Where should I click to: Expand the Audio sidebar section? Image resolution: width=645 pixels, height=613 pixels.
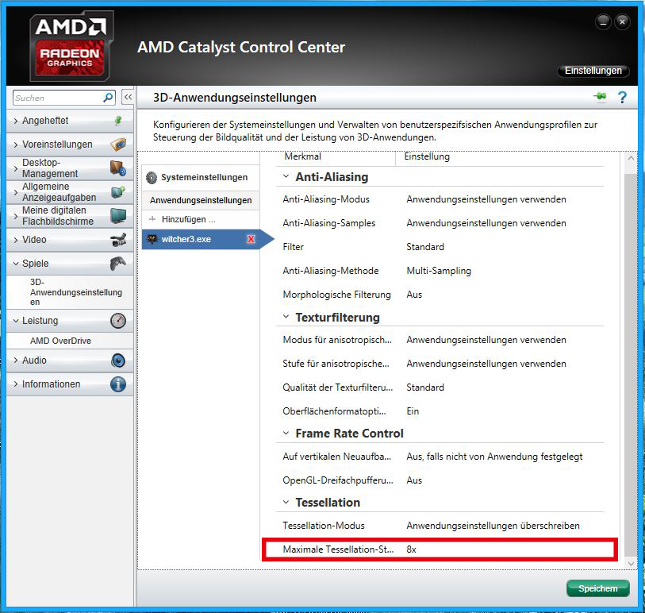coord(16,360)
